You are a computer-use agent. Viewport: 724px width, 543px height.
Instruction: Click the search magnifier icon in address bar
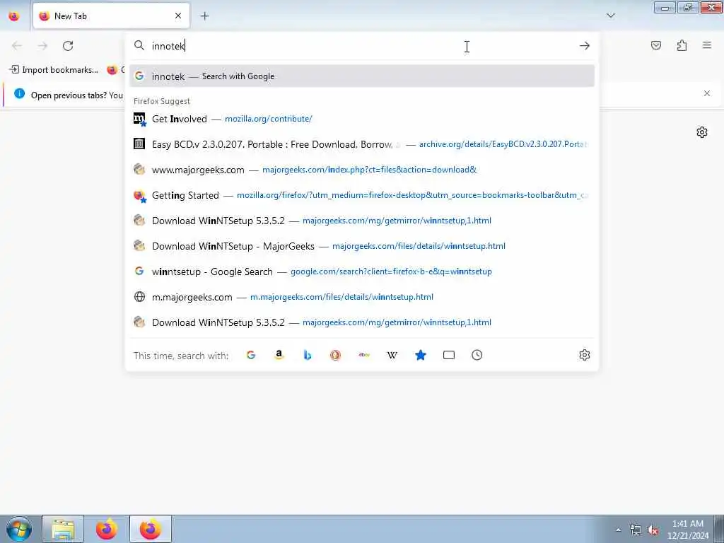(x=139, y=45)
